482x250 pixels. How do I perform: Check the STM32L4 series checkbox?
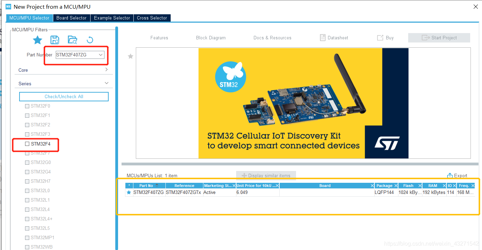tap(27, 209)
